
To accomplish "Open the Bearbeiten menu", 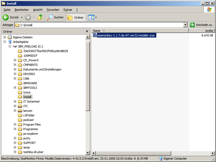I will point(22,10).
